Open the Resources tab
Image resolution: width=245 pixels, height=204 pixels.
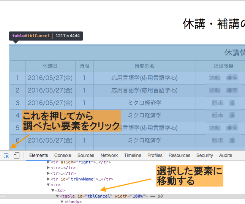(x=179, y=155)
